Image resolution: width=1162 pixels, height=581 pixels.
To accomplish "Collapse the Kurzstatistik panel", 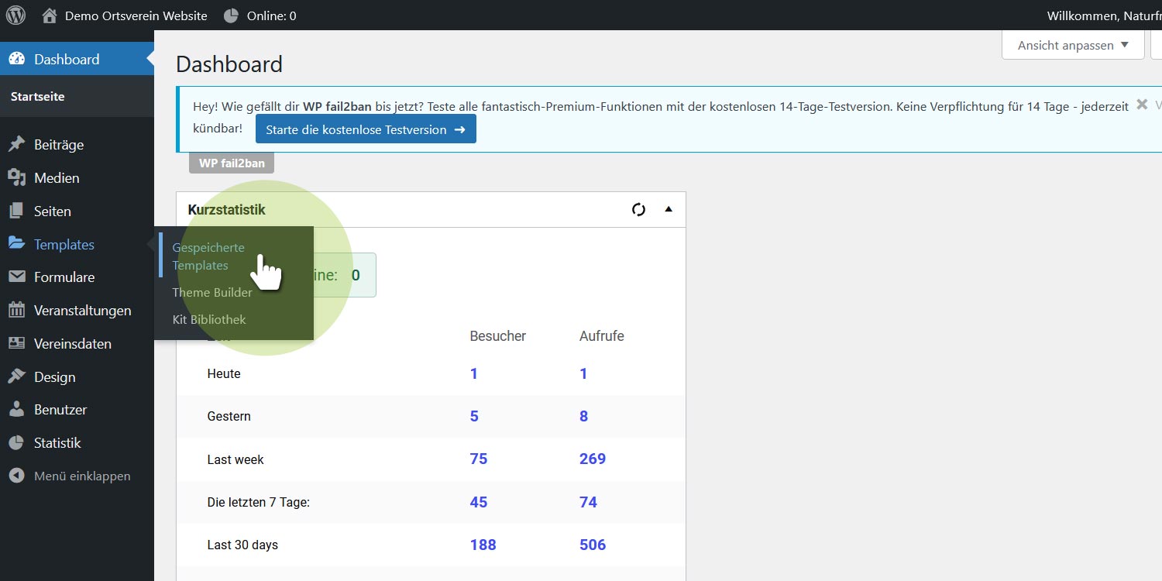I will [669, 209].
